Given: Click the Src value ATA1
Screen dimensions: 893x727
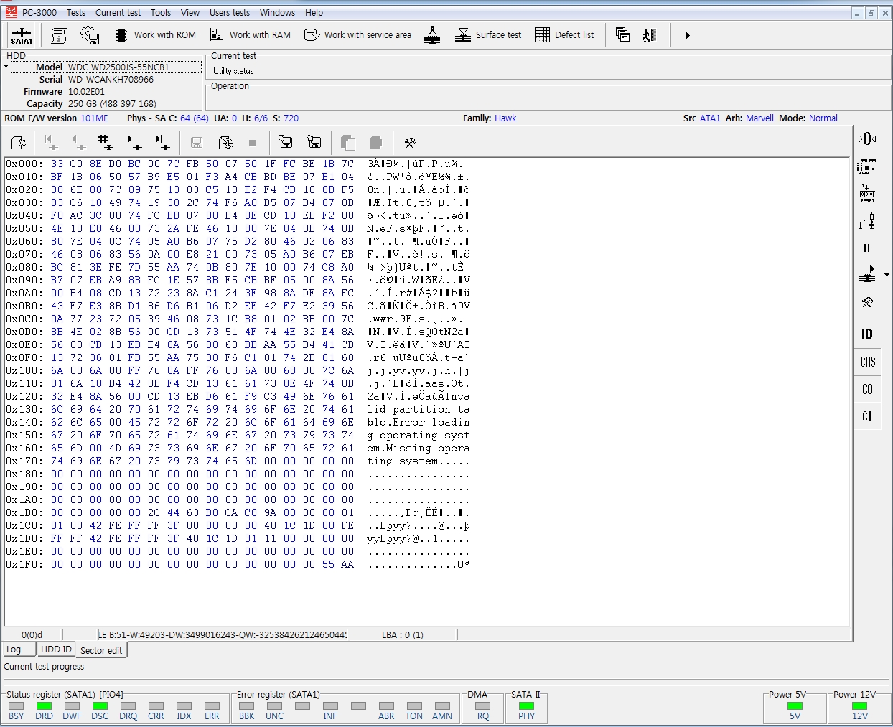Looking at the screenshot, I should (x=710, y=118).
